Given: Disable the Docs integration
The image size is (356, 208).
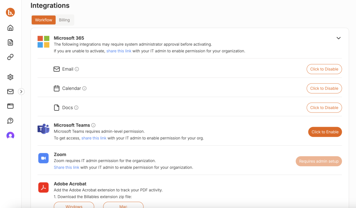Looking at the screenshot, I should tap(324, 108).
